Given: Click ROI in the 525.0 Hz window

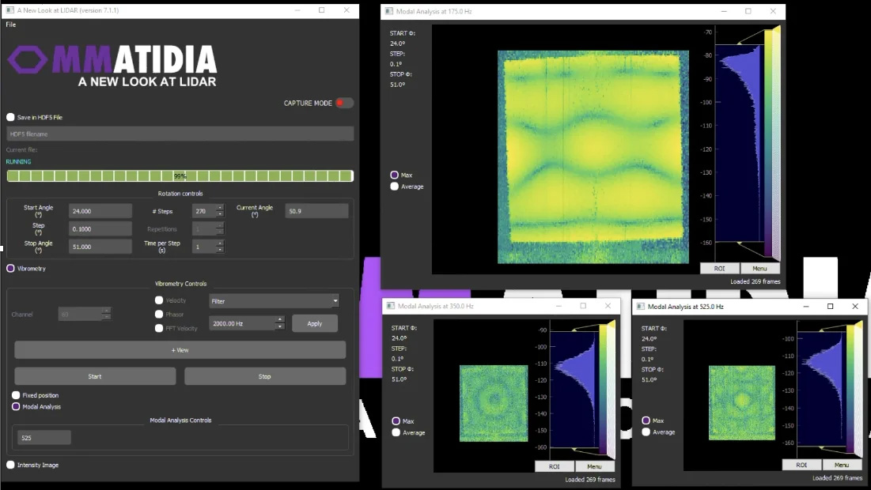Looking at the screenshot, I should click(x=801, y=465).
